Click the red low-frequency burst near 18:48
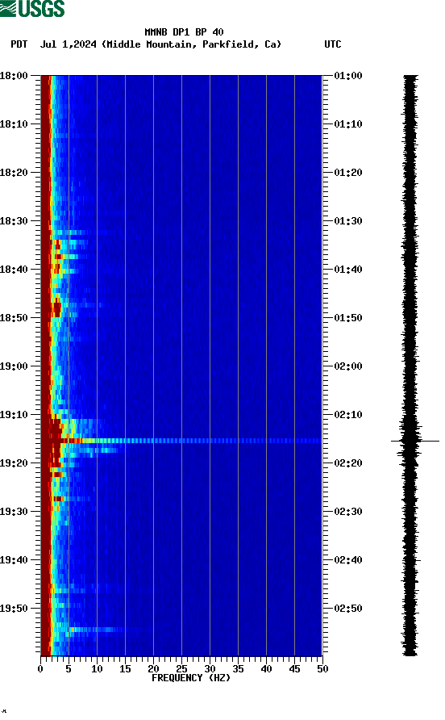This screenshot has height=720, width=445. click(x=56, y=308)
